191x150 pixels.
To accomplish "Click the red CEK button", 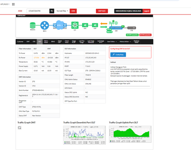I will coord(73,11).
